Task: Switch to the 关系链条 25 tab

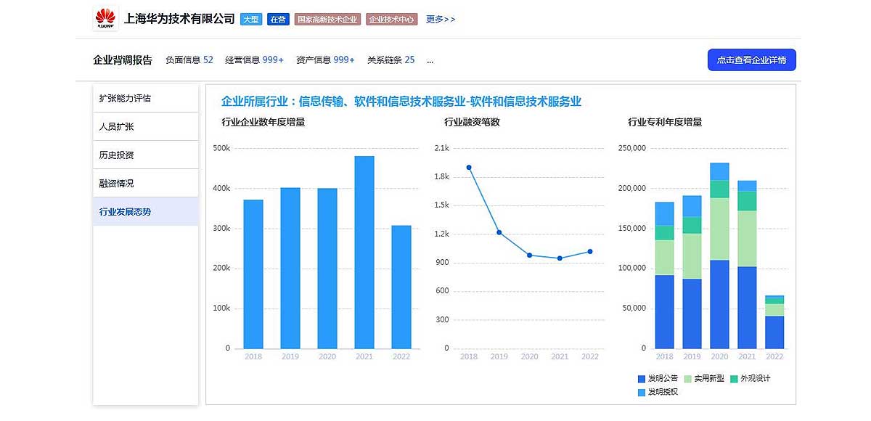Action: (390, 60)
